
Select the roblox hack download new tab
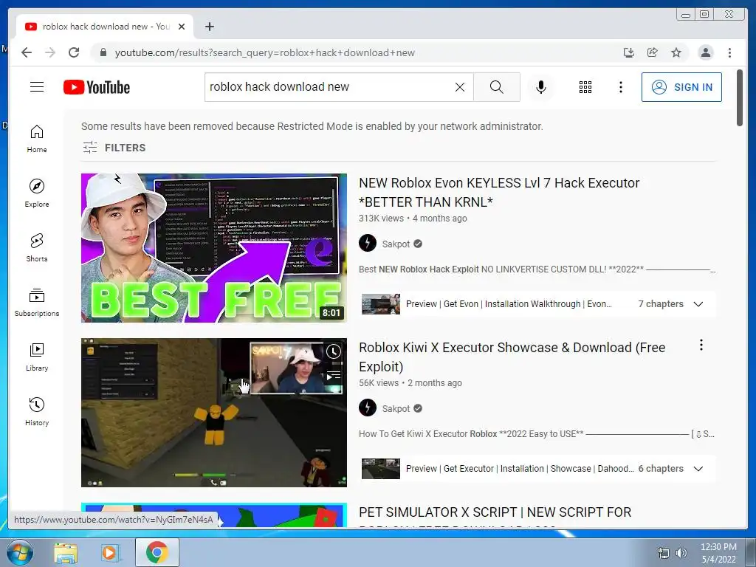105,27
